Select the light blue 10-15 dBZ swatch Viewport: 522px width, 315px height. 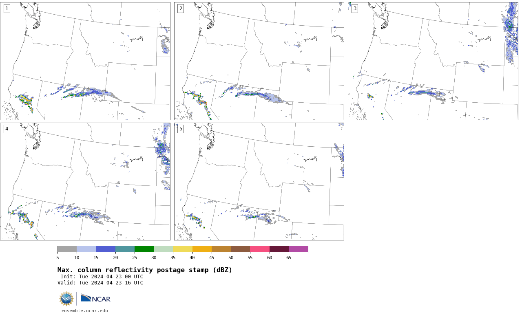[86, 249]
